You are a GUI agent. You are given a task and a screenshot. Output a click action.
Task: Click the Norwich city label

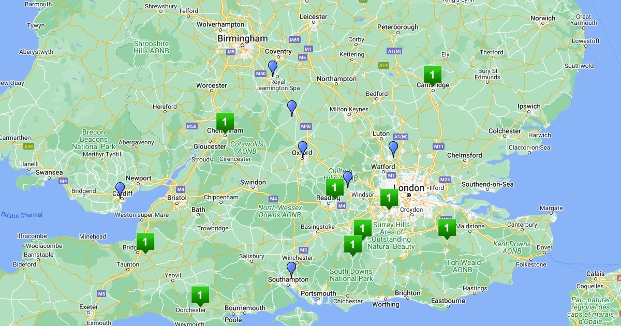click(543, 18)
